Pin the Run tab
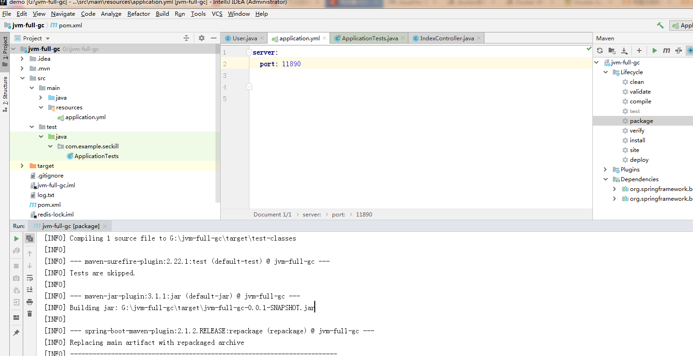Screen dimensions: 693x356 [x=16, y=333]
